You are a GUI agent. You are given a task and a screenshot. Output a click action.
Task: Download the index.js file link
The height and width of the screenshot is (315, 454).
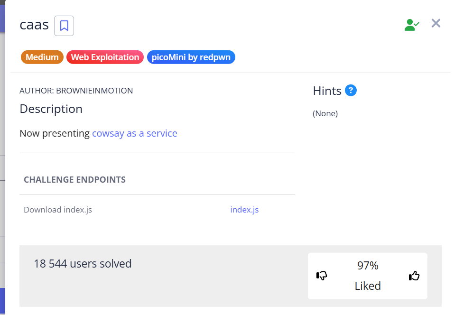click(244, 210)
